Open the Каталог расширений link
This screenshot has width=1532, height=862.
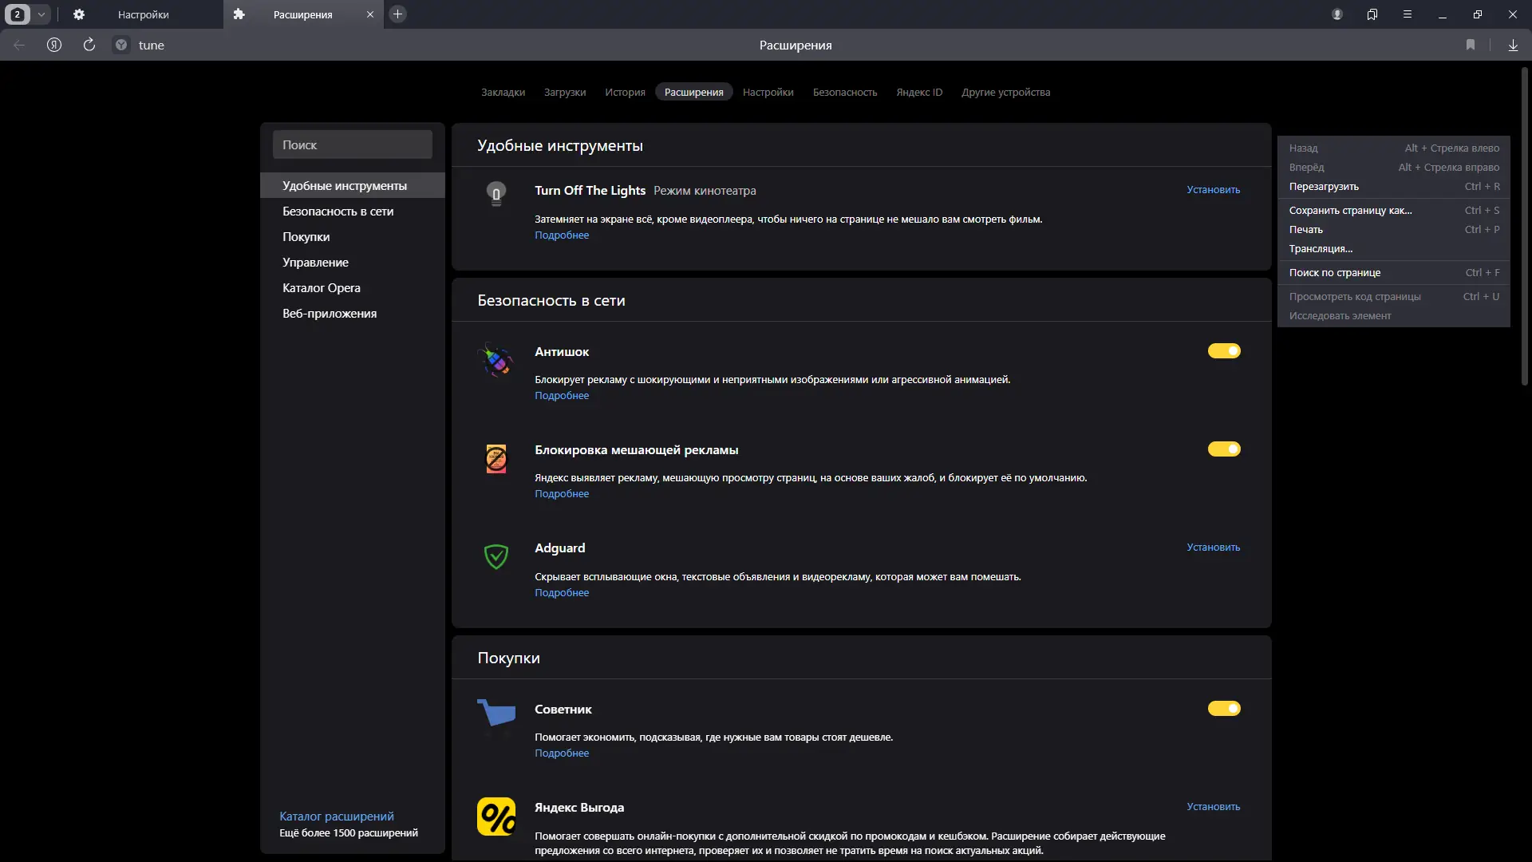coord(337,817)
